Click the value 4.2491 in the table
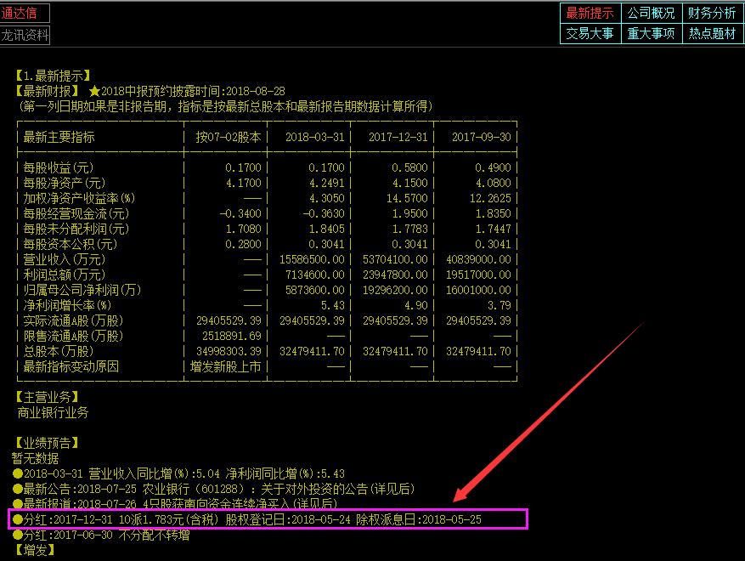This screenshot has height=561, width=745. pos(327,183)
